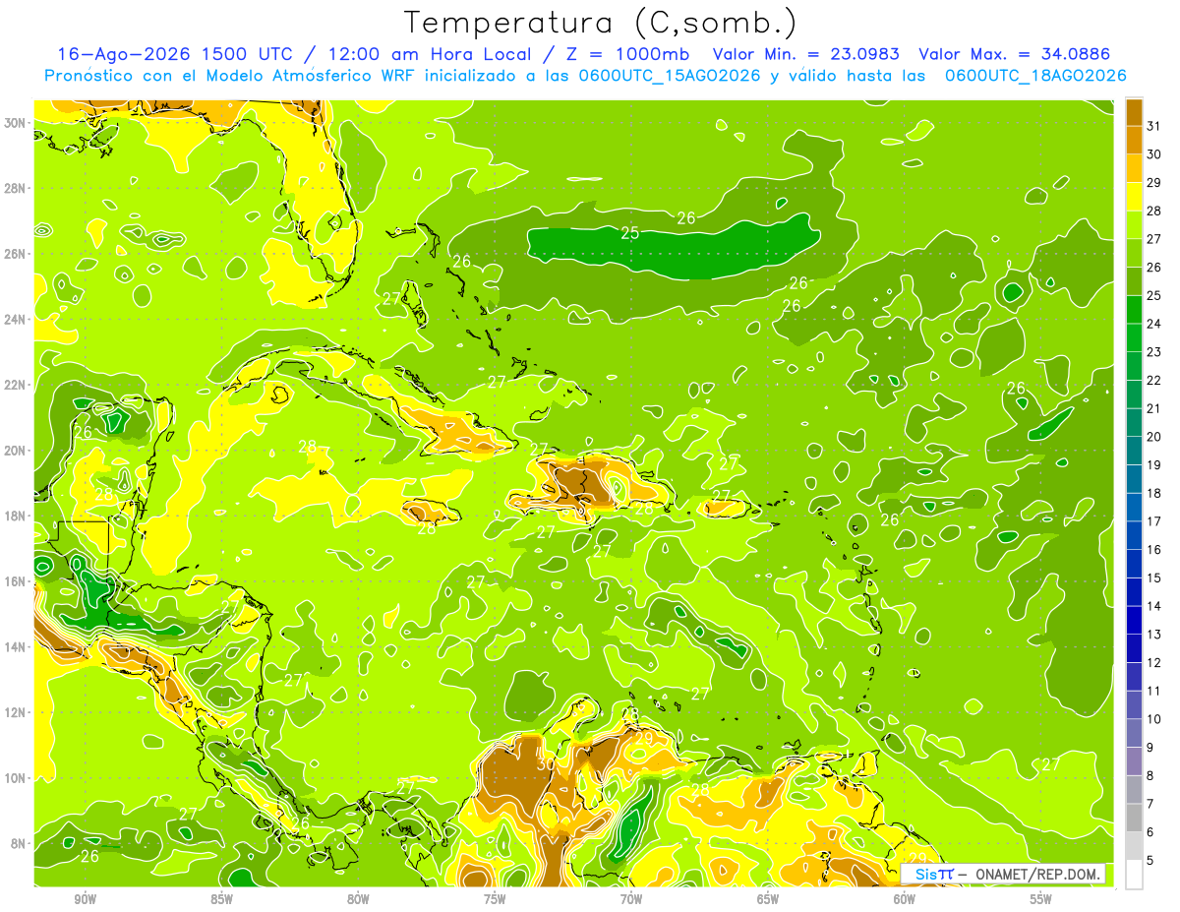
Task: Click the legend scale number 21
Action: click(1154, 408)
